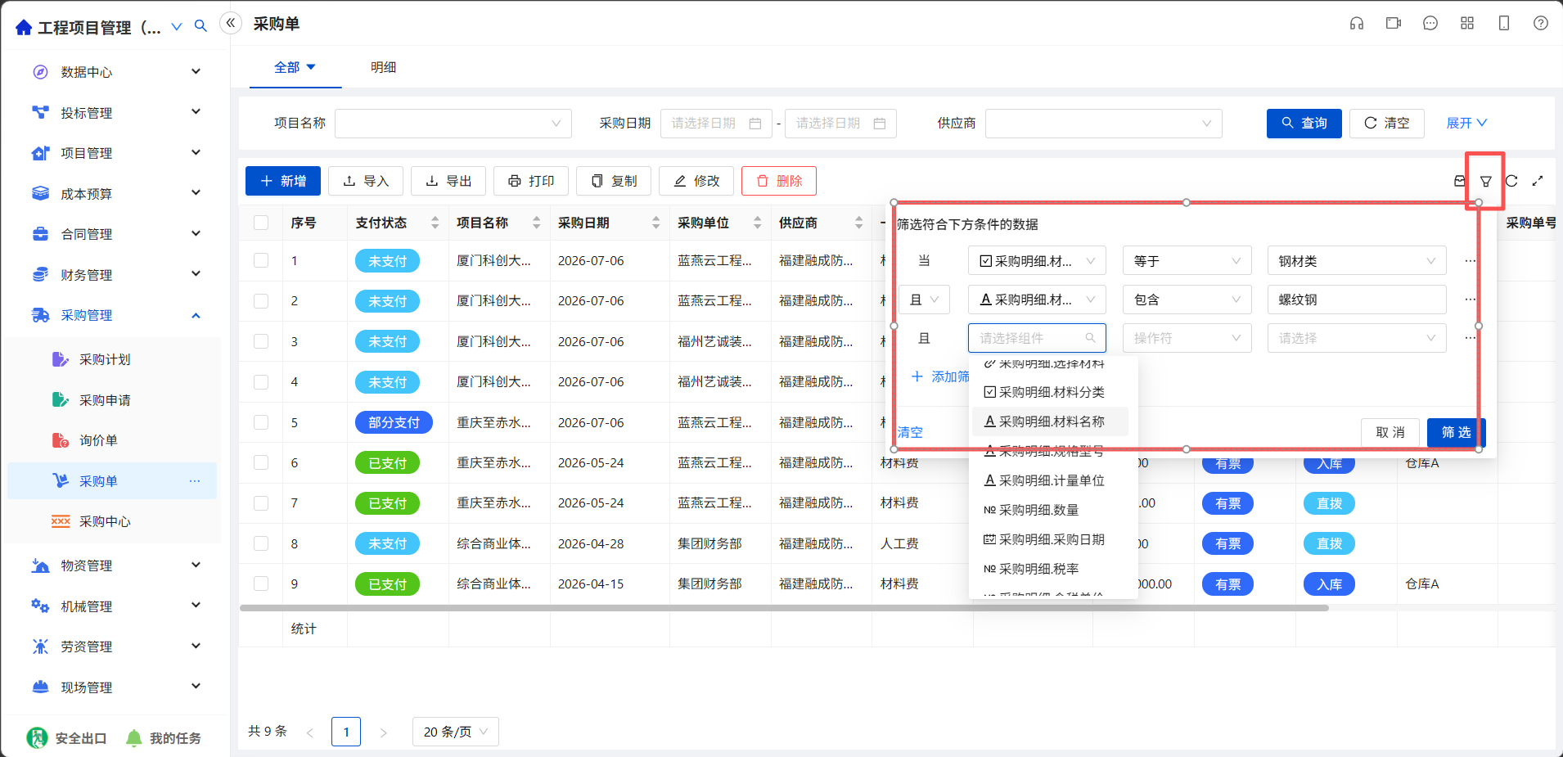Open the ellipsis for the 钢材类 filter row
Screen dimensions: 1563x757
[1471, 261]
